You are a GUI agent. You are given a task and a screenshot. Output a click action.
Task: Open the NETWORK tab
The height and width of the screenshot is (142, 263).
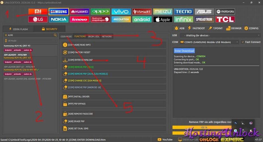[x=107, y=36]
